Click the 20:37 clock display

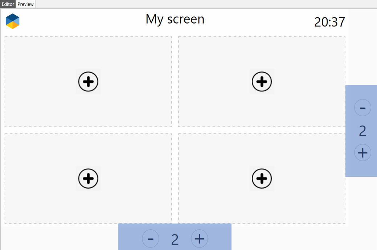click(x=329, y=22)
